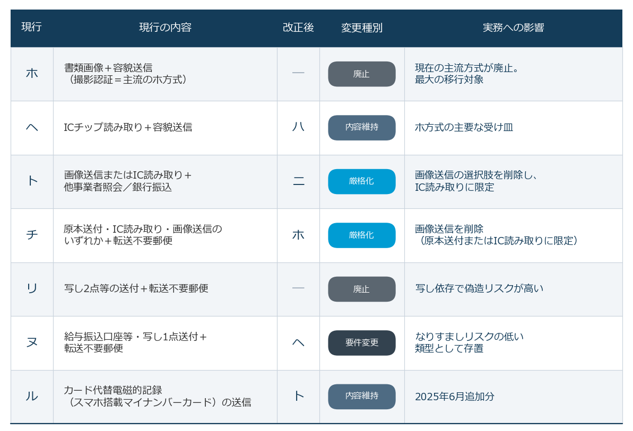Select the 現行 cell ヌ
The height and width of the screenshot is (431, 633).
click(x=32, y=342)
